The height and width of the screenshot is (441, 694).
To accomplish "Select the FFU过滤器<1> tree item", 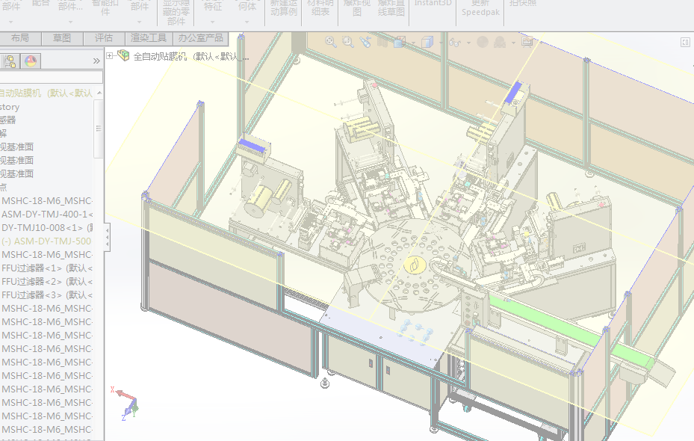I will 46,268.
